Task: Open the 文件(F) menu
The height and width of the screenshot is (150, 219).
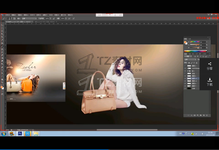Action: [7, 15]
